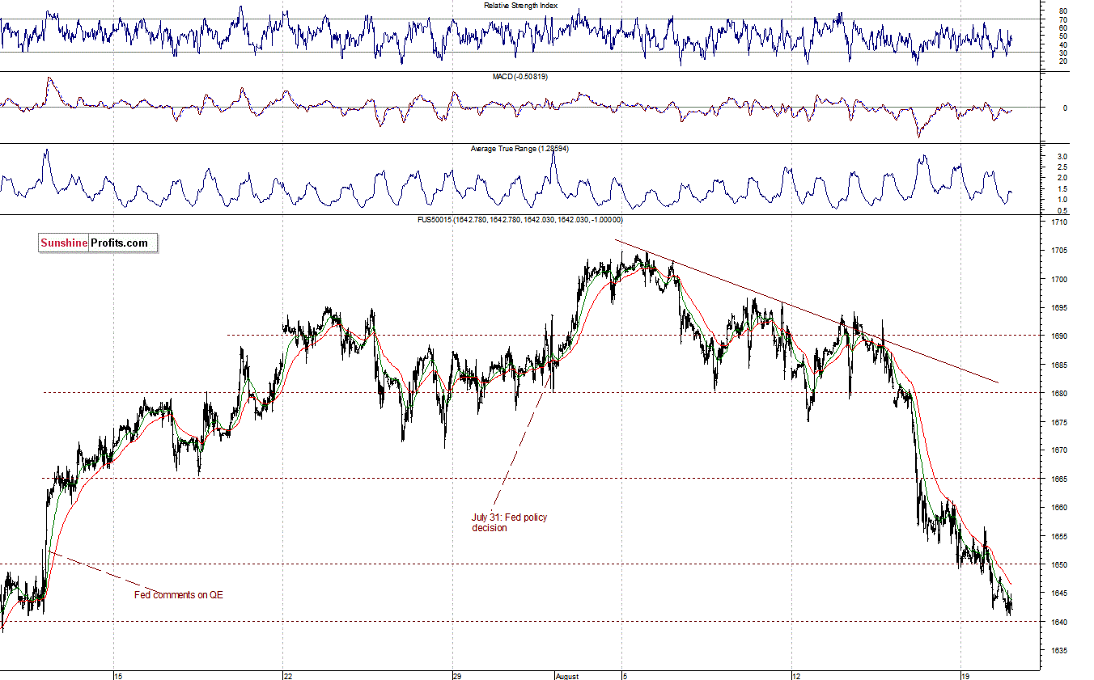The width and height of the screenshot is (1094, 680).
Task: Click the 1655 price axis label
Action: pyautogui.click(x=1061, y=536)
